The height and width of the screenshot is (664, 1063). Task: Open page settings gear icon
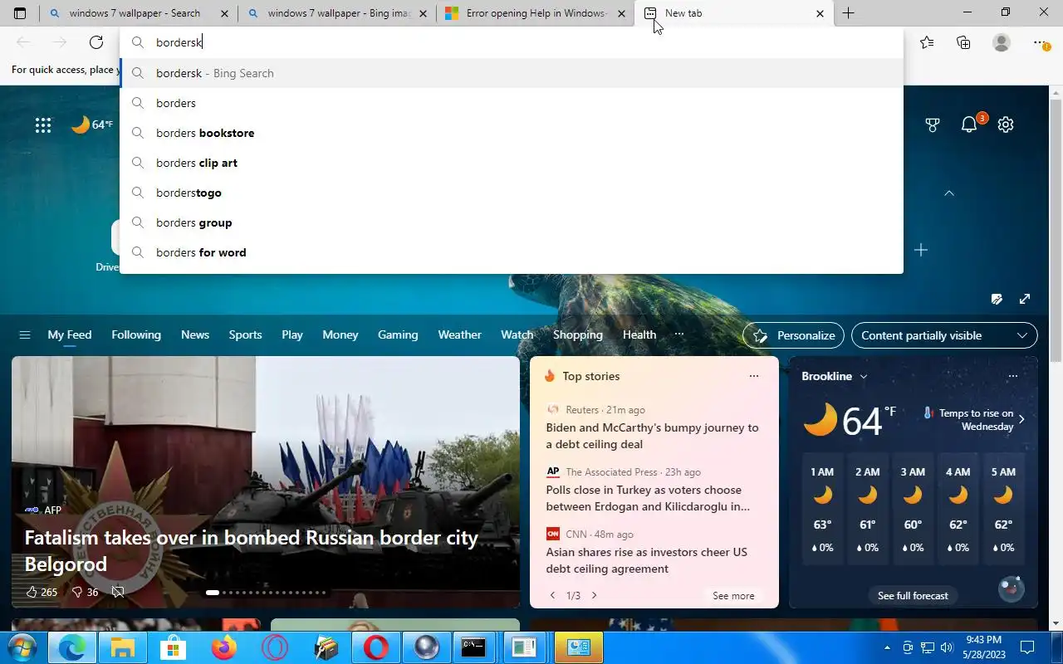pos(1006,124)
